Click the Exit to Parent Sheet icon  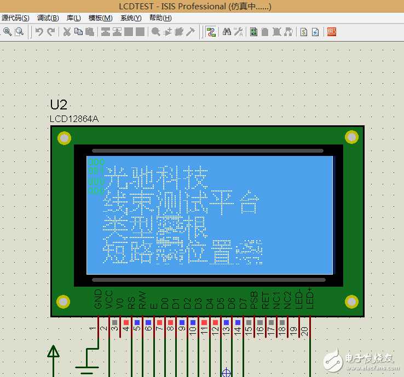coord(288,32)
